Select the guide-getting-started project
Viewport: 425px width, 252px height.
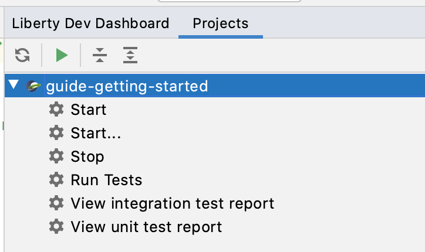click(127, 86)
